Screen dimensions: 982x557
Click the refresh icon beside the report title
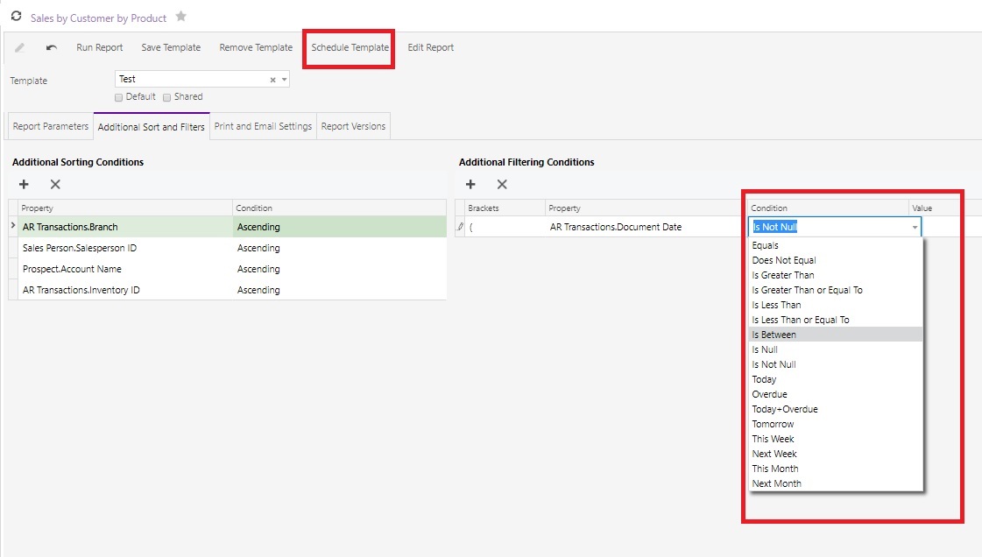(16, 17)
